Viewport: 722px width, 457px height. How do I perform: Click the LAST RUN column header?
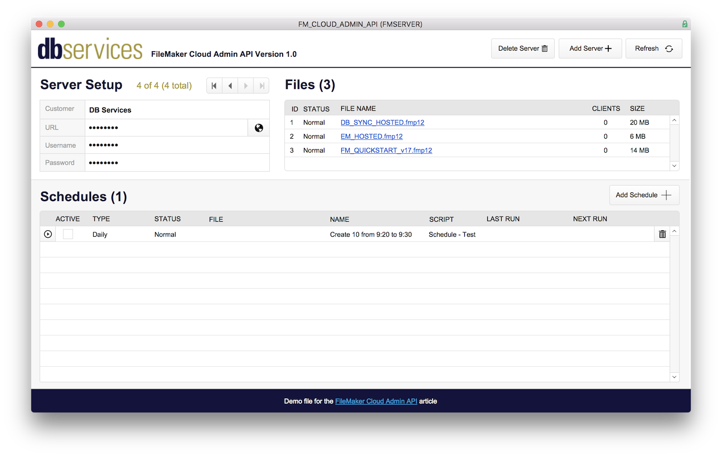[x=503, y=219]
